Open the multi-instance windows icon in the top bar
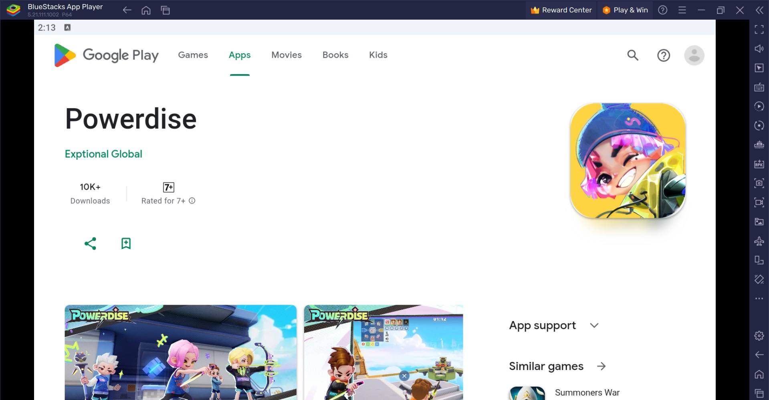Screen dimensions: 769x400 tap(165, 10)
